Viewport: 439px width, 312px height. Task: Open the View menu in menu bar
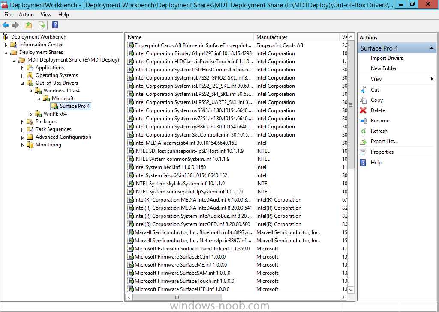[x=46, y=15]
